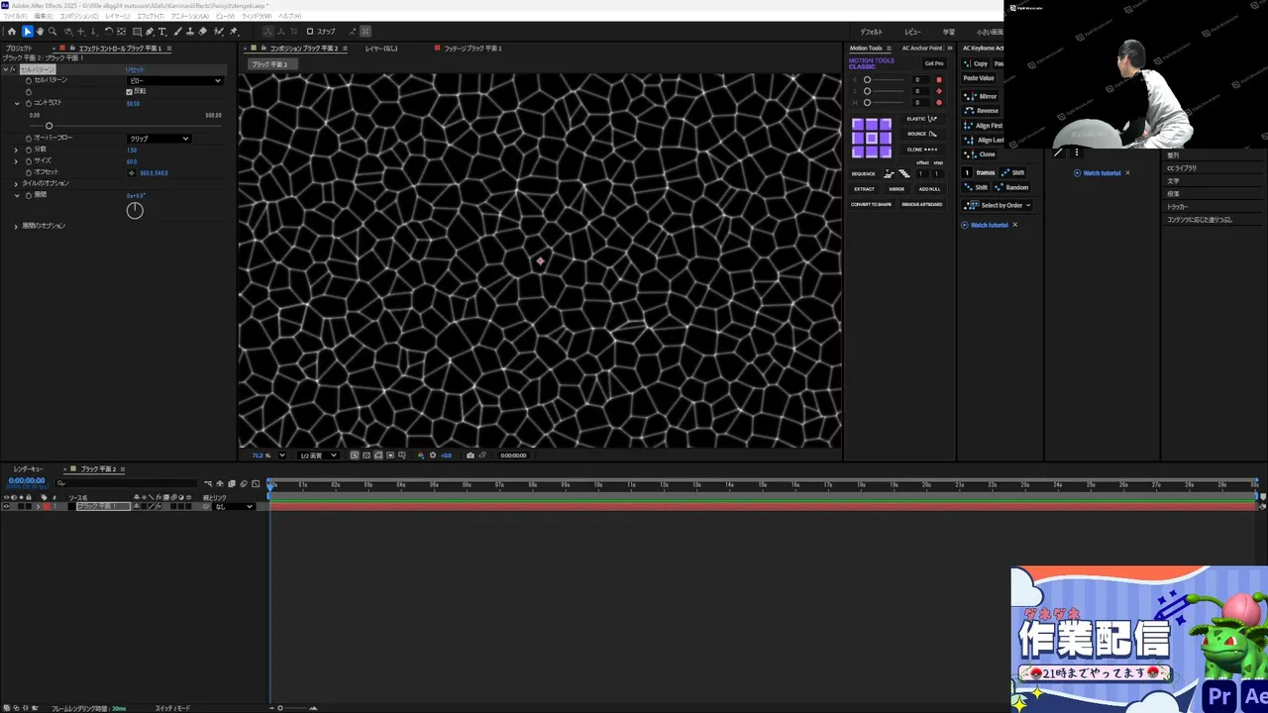Screen dimensions: 1268x713
Task: Click the Elastic easing button in Motion Tools
Action: (922, 119)
